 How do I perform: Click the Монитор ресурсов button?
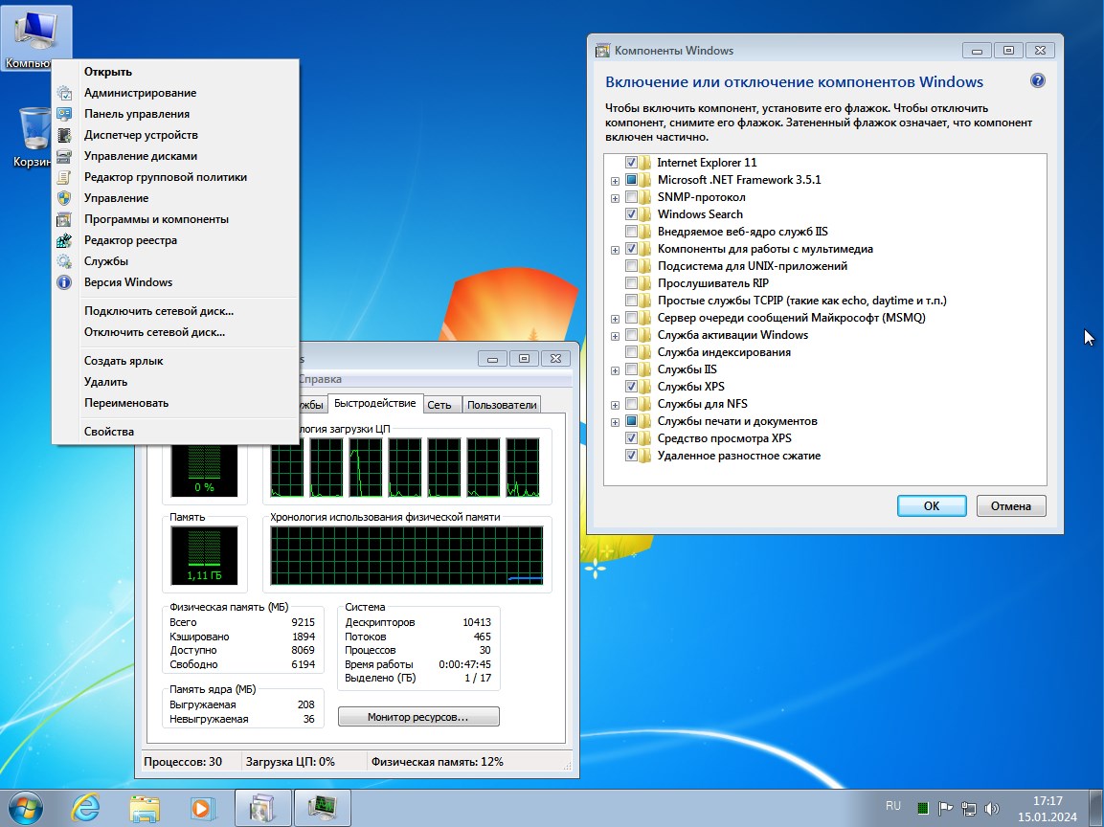tap(418, 717)
